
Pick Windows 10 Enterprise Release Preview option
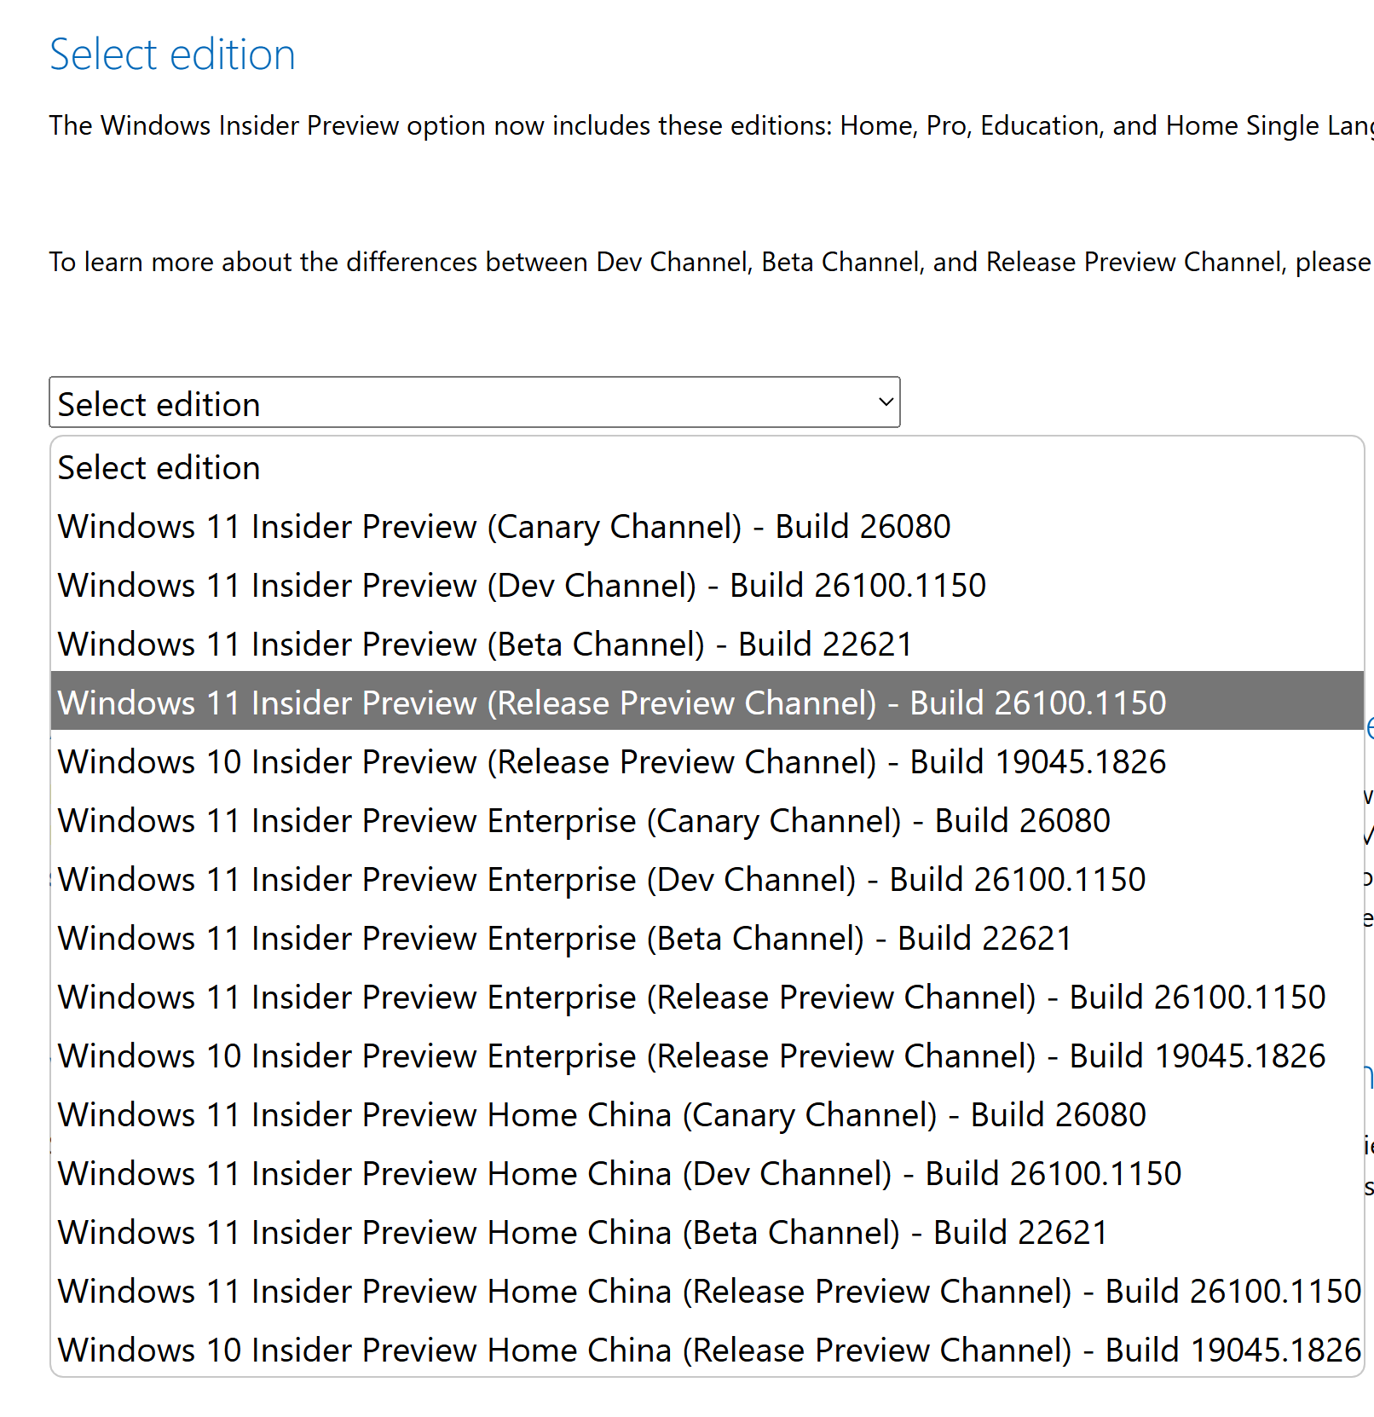[707, 1056]
